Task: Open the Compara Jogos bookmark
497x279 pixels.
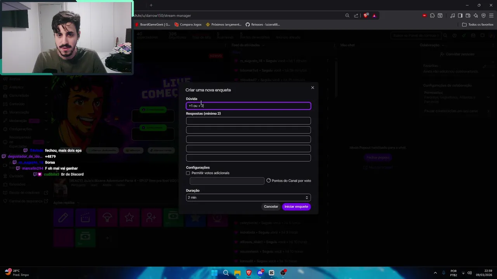Action: [x=188, y=24]
